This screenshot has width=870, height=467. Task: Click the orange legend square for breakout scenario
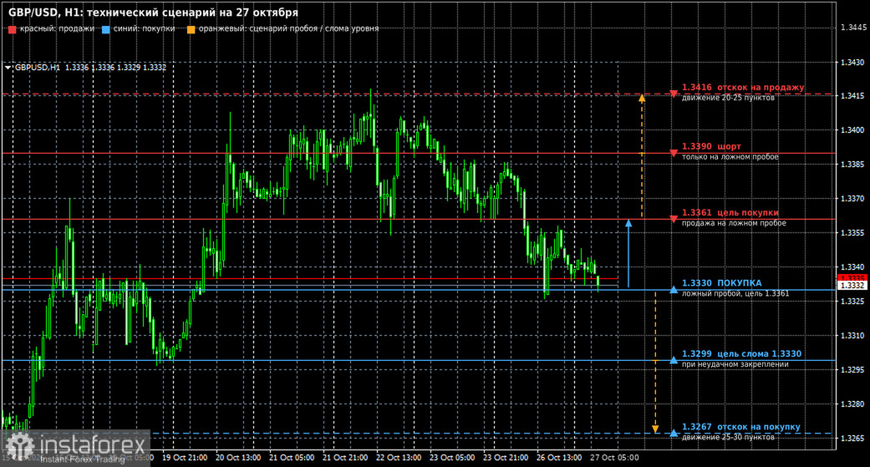(x=191, y=29)
